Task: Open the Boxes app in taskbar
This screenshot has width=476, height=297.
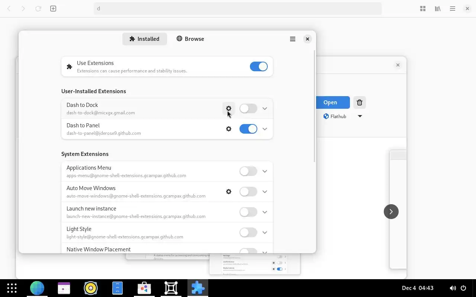Action: point(171,288)
